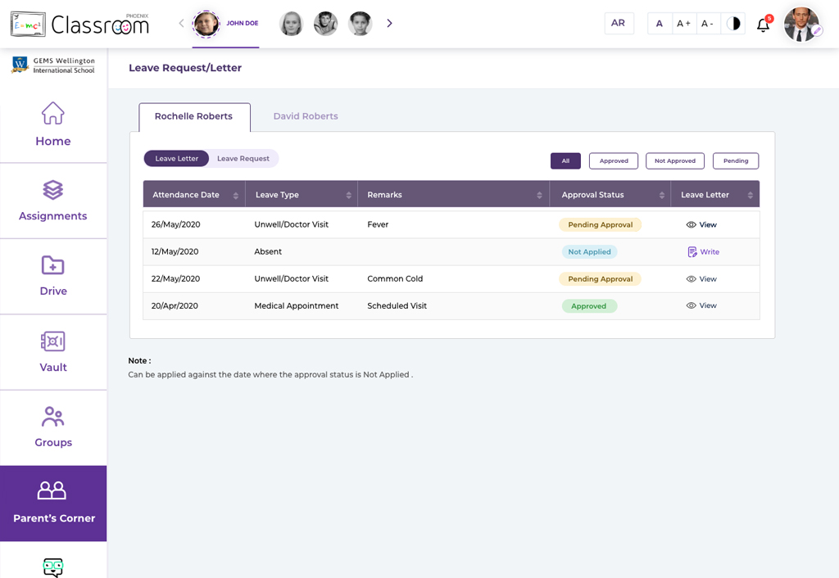This screenshot has width=839, height=578.
Task: Open the Parent's Corner icon
Action: point(52,490)
